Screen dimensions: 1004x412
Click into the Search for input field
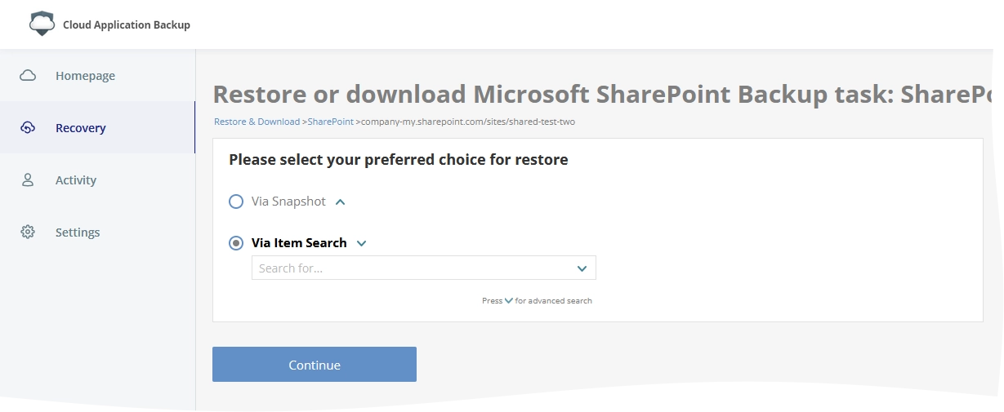tap(424, 268)
